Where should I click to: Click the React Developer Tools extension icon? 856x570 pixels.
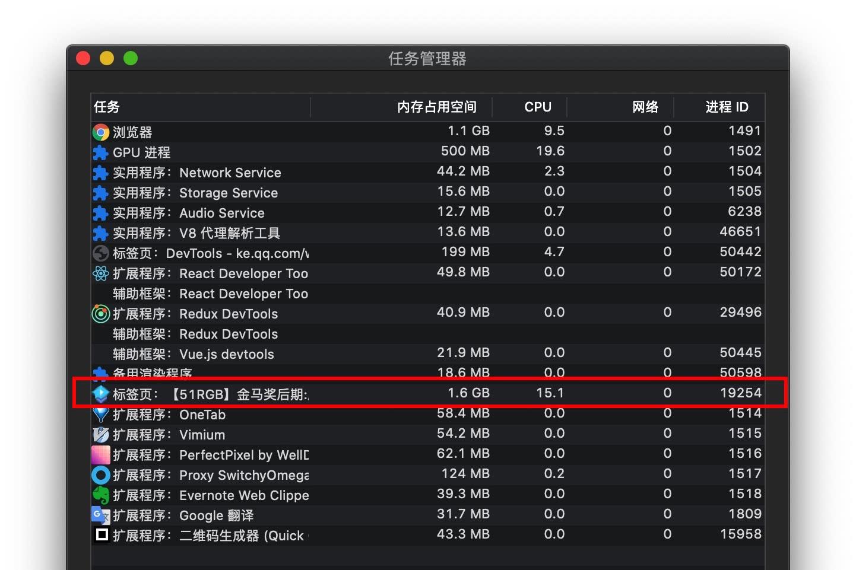pos(100,273)
